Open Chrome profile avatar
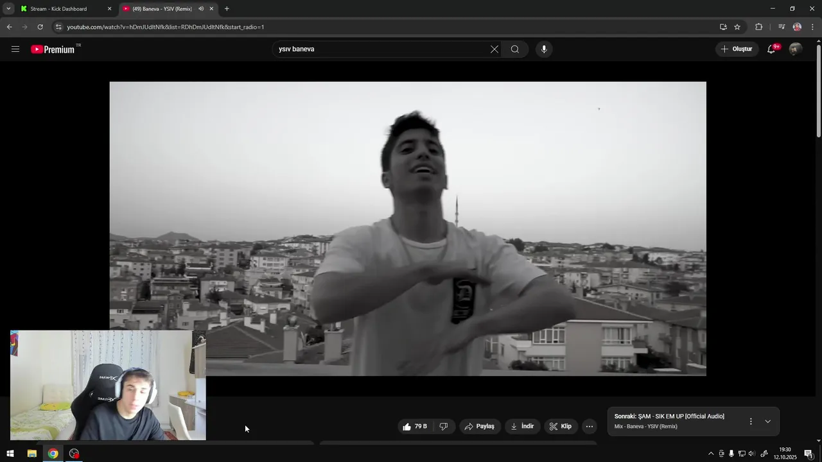Screen dimensions: 822x462 (797, 27)
